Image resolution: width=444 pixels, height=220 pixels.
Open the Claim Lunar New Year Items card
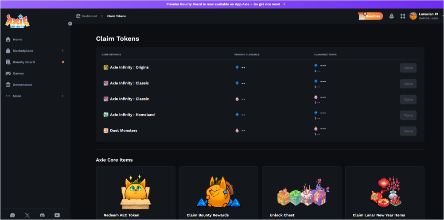pyautogui.click(x=385, y=193)
